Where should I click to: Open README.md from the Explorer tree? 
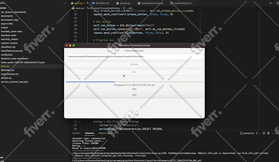click(7, 70)
